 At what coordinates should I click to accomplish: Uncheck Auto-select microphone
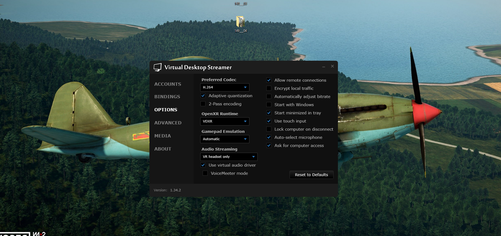click(269, 137)
